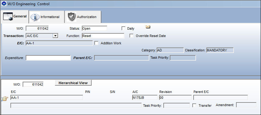261x115 pixels.
Task: Click the Function field showing Reset
Action: coord(103,36)
